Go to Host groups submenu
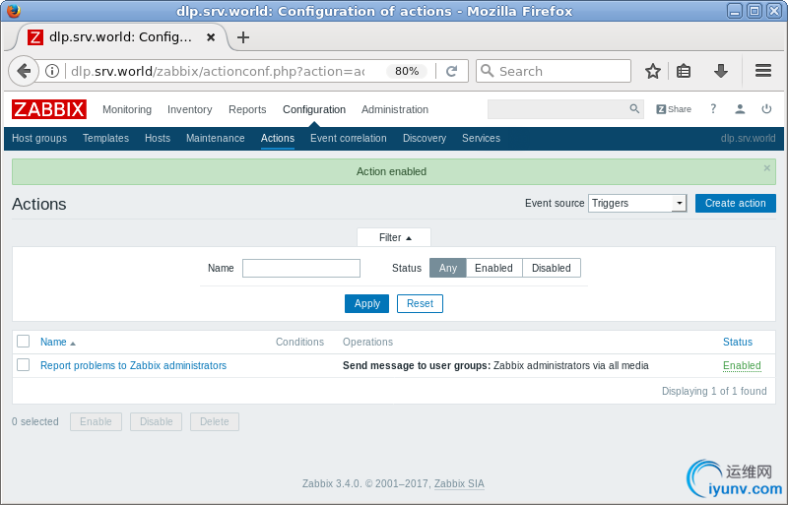 coord(39,138)
